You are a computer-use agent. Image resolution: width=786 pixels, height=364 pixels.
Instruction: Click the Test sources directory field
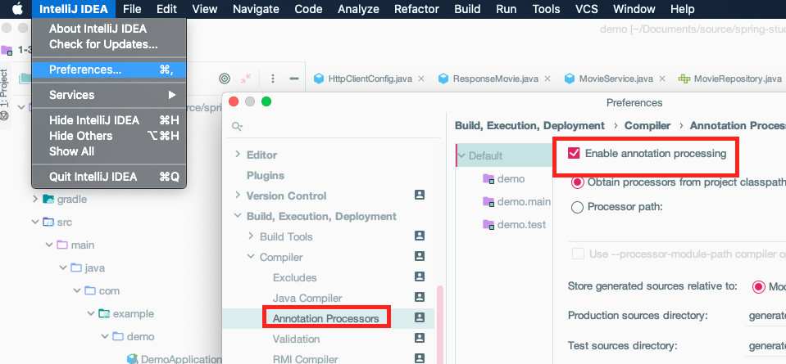point(766,346)
